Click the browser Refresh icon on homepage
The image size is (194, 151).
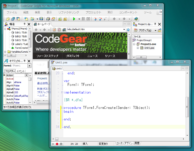click(x=59, y=30)
